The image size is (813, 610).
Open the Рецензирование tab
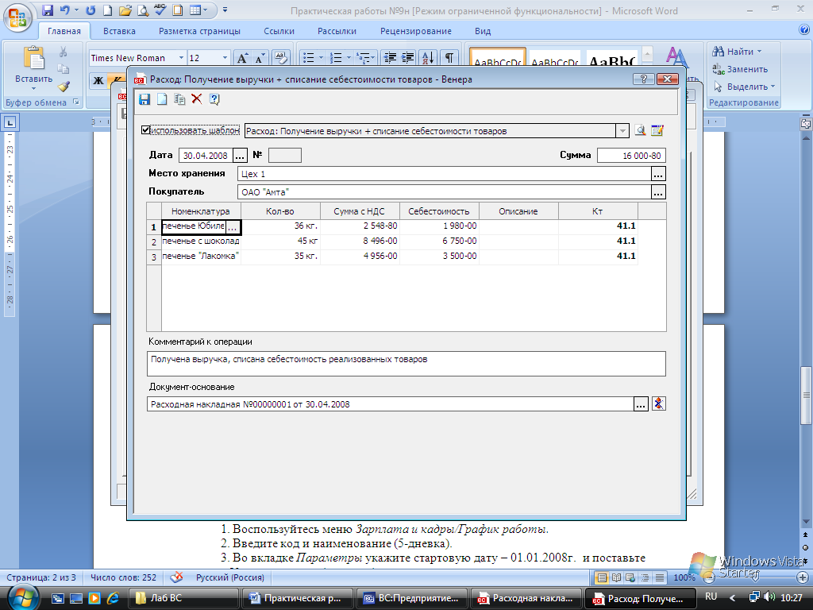point(416,31)
